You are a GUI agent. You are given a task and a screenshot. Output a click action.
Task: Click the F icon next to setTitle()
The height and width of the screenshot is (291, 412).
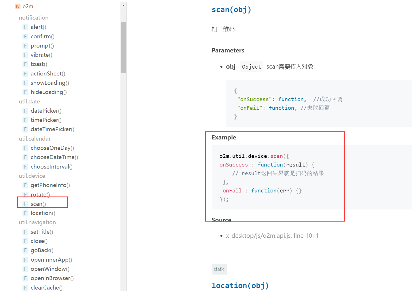[x=25, y=232]
